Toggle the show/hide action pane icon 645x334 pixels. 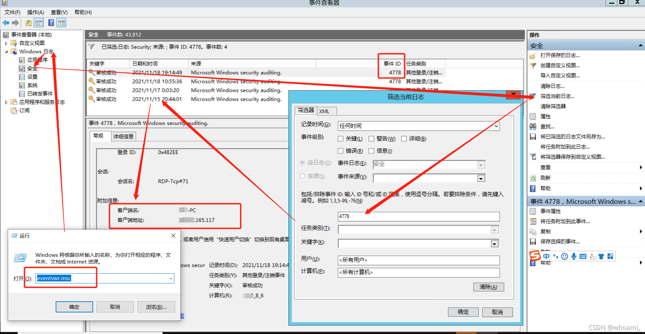(x=61, y=23)
